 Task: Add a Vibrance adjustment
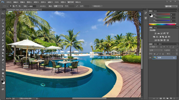coord(167,33)
